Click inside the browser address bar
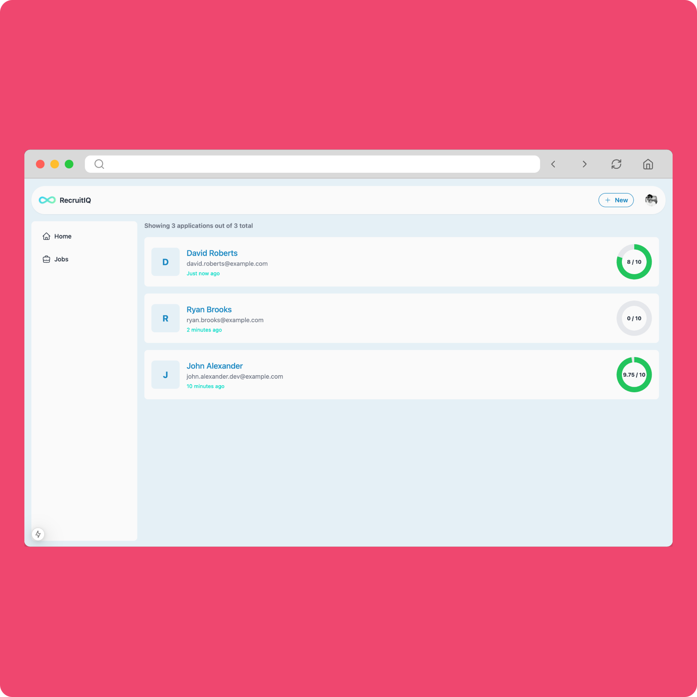Screen dimensions: 697x697 312,164
